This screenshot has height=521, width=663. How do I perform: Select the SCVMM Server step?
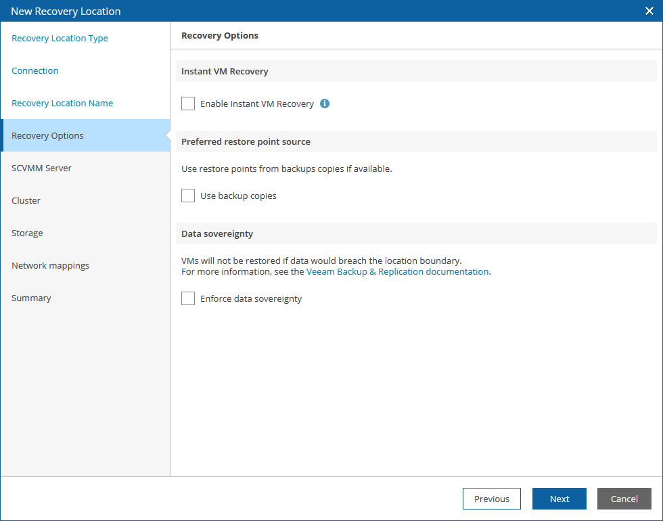[41, 168]
